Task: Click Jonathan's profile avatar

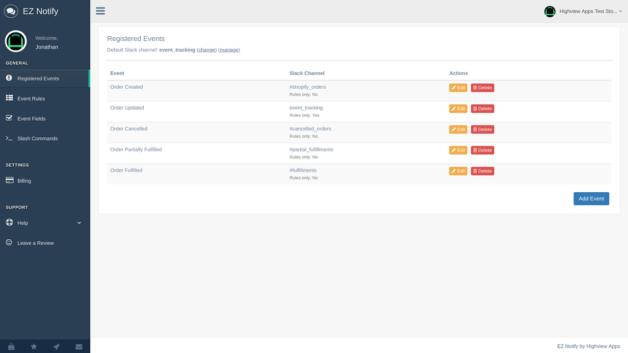Action: [16, 41]
